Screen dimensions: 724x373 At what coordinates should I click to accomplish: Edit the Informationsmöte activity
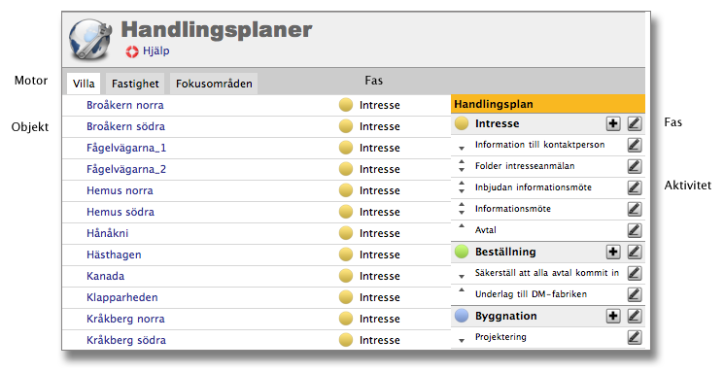[635, 209]
